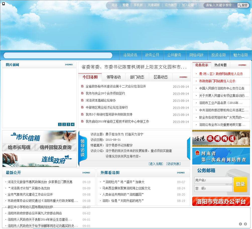Focus the 用户名 input field
Viewport: 252px width, 229px height.
(213, 180)
